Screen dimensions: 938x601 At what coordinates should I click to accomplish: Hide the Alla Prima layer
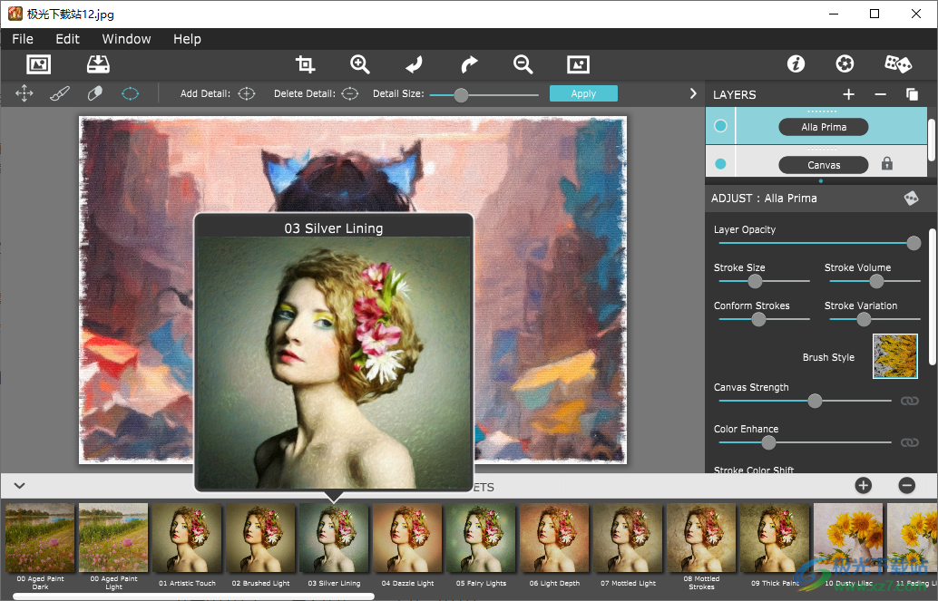pyautogui.click(x=720, y=126)
